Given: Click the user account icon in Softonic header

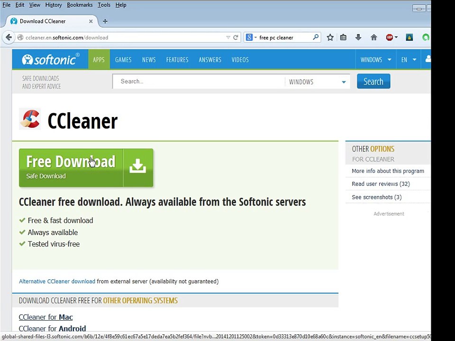Looking at the screenshot, I should pos(428,59).
